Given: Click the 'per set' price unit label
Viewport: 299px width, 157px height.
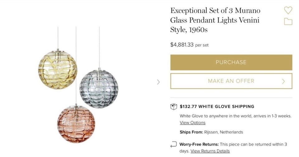Looking at the screenshot, I should (202, 45).
